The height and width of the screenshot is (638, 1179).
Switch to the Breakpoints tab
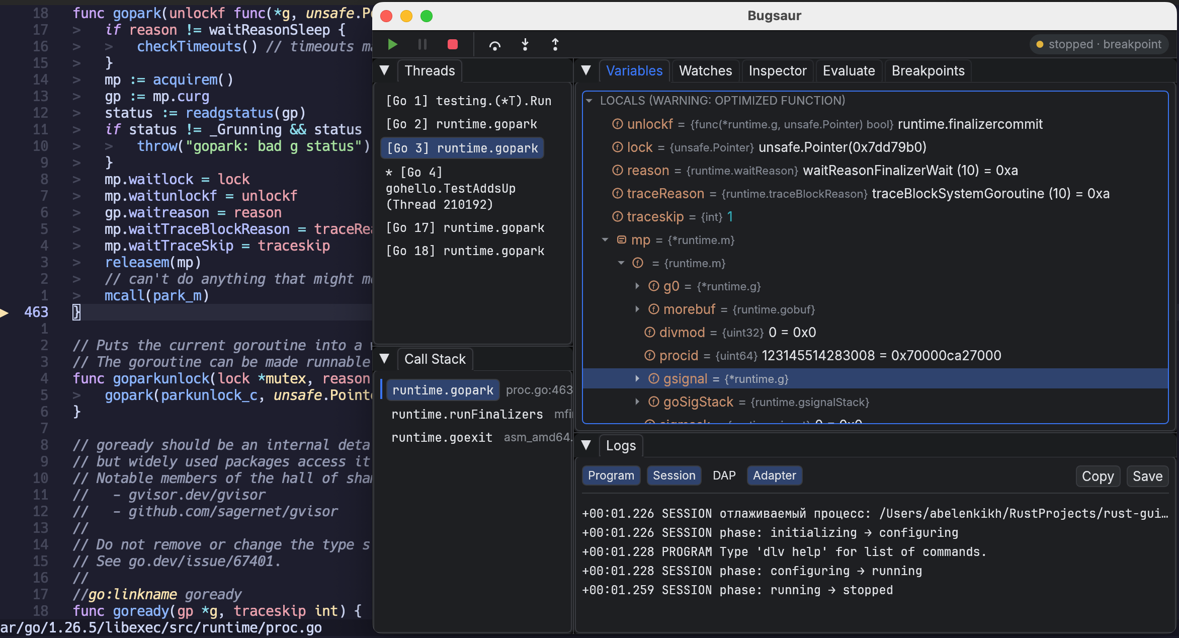[928, 71]
